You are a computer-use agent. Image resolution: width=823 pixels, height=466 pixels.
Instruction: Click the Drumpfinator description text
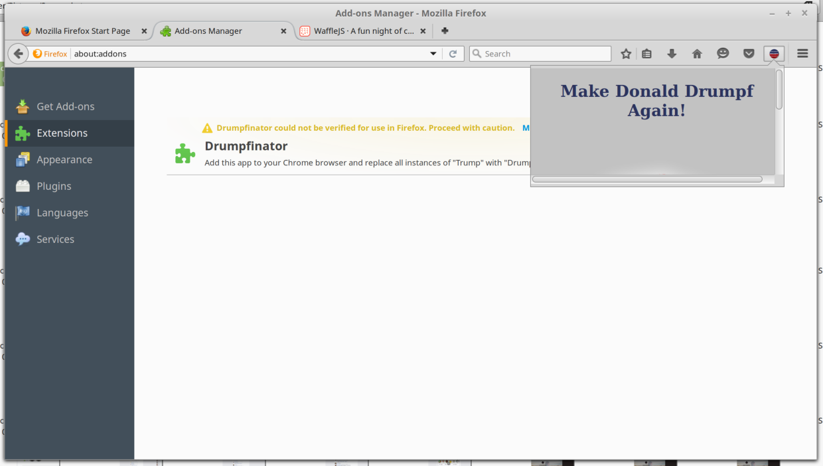point(367,163)
